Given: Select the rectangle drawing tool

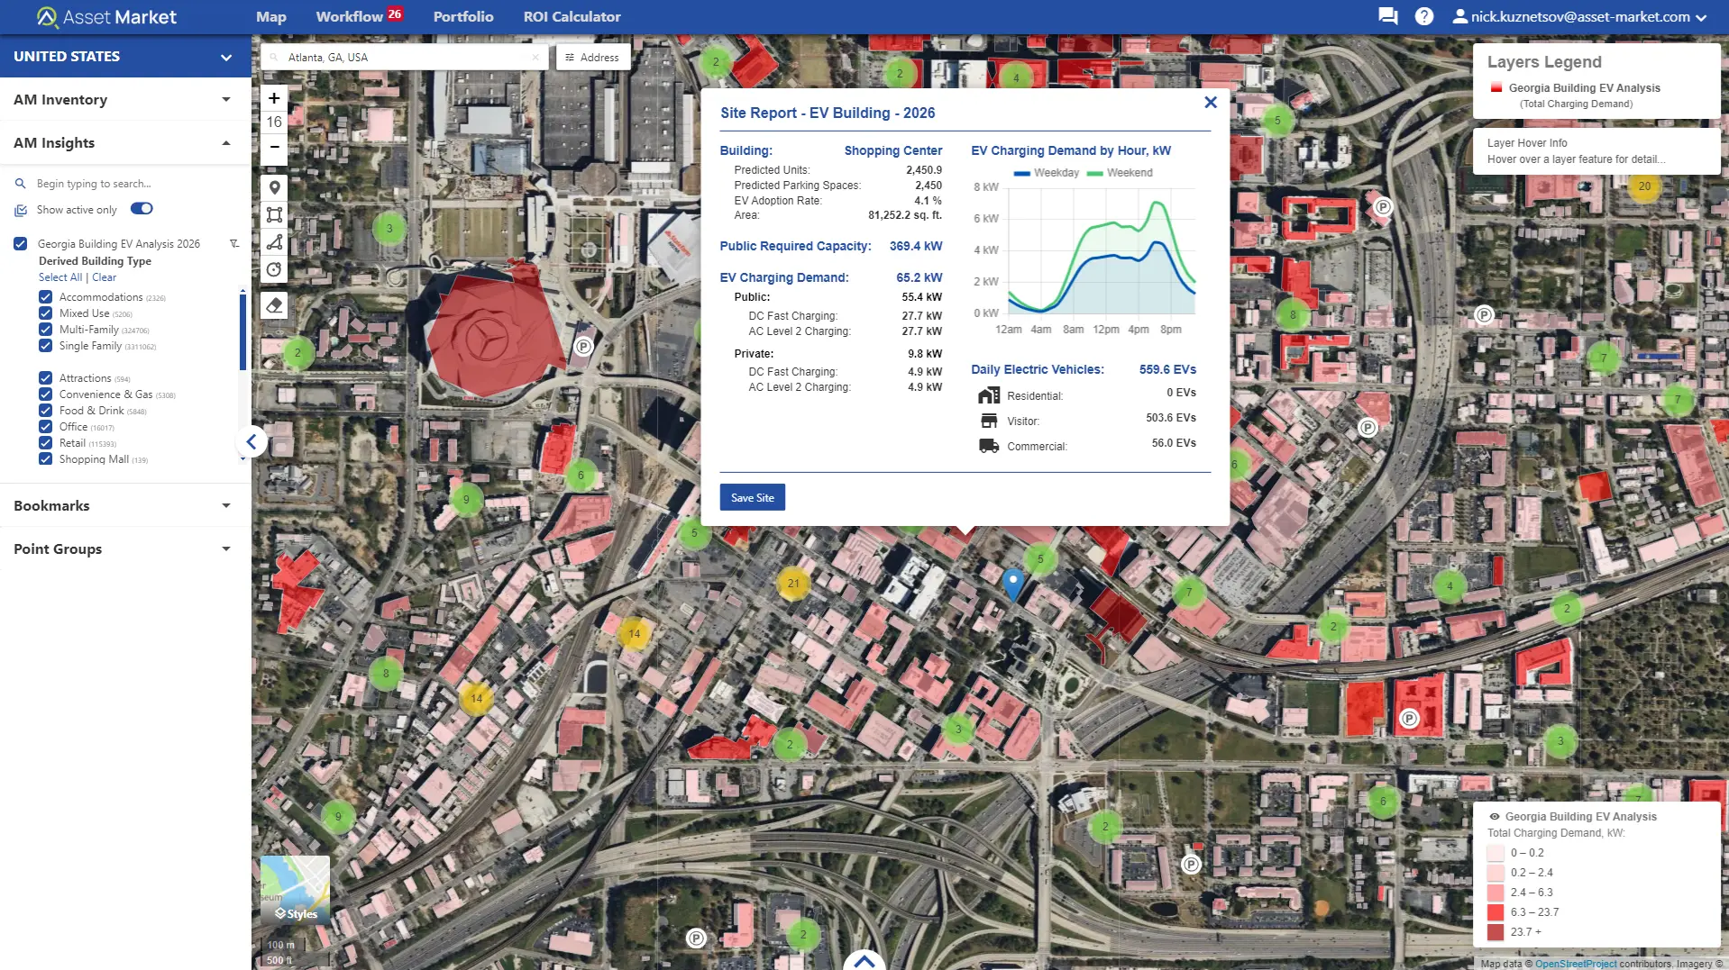Looking at the screenshot, I should (x=275, y=214).
